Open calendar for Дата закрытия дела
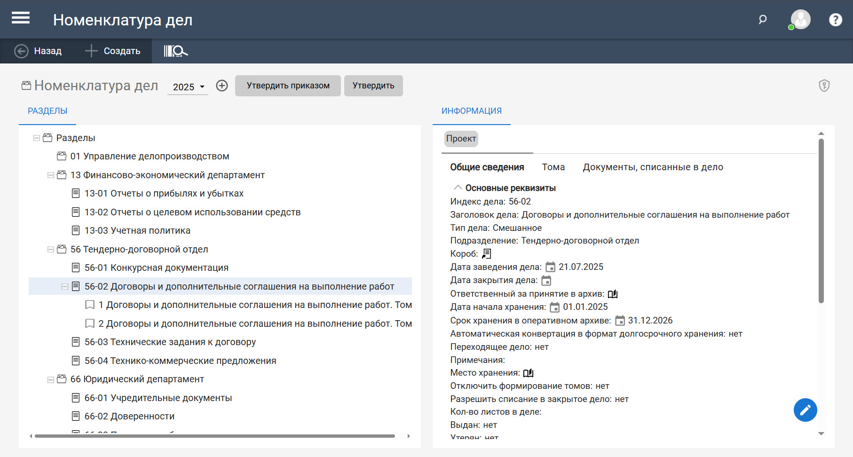This screenshot has width=853, height=457. (546, 281)
